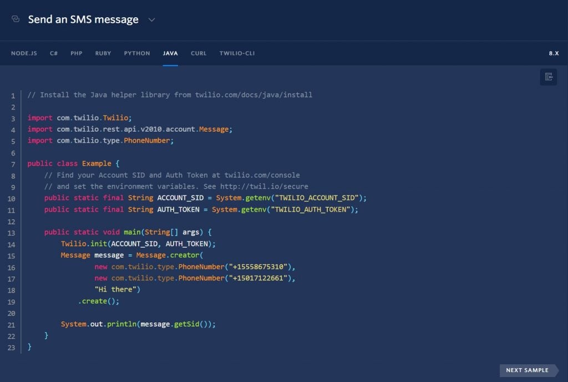The width and height of the screenshot is (568, 382).
Task: Open the 'Send an SMS message' sample chevron
Action: point(151,19)
